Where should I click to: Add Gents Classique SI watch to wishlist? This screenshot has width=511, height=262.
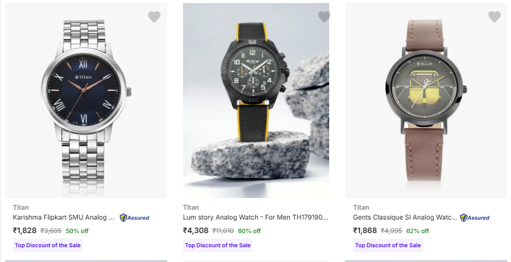click(494, 17)
